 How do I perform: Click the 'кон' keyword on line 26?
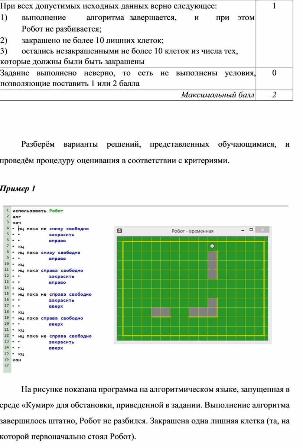pyautogui.click(x=17, y=360)
